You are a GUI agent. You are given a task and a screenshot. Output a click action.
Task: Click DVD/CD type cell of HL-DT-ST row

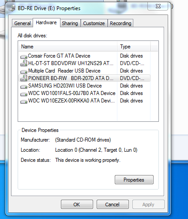click(x=132, y=63)
